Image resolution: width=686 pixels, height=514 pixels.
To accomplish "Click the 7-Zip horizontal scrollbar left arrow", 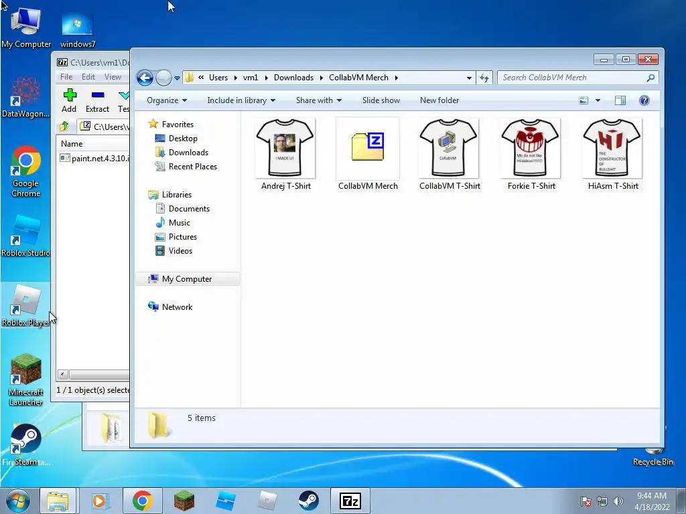I will coord(62,375).
